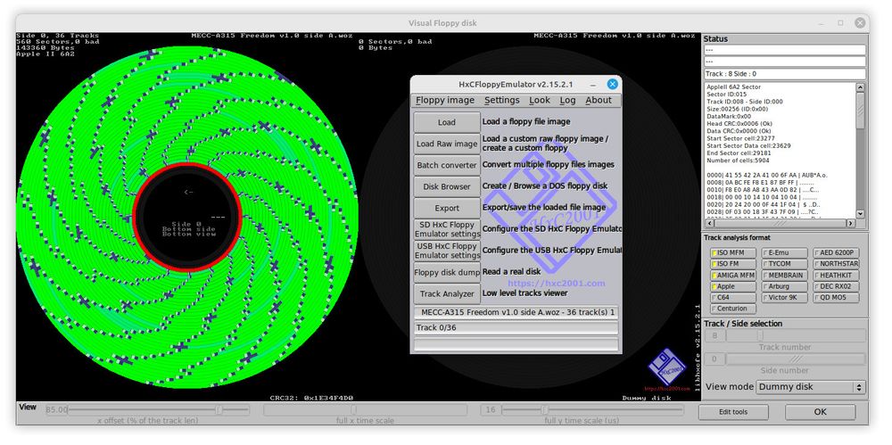The width and height of the screenshot is (892, 445).
Task: Enable the E-Emu format checkbox
Action: pyautogui.click(x=764, y=253)
